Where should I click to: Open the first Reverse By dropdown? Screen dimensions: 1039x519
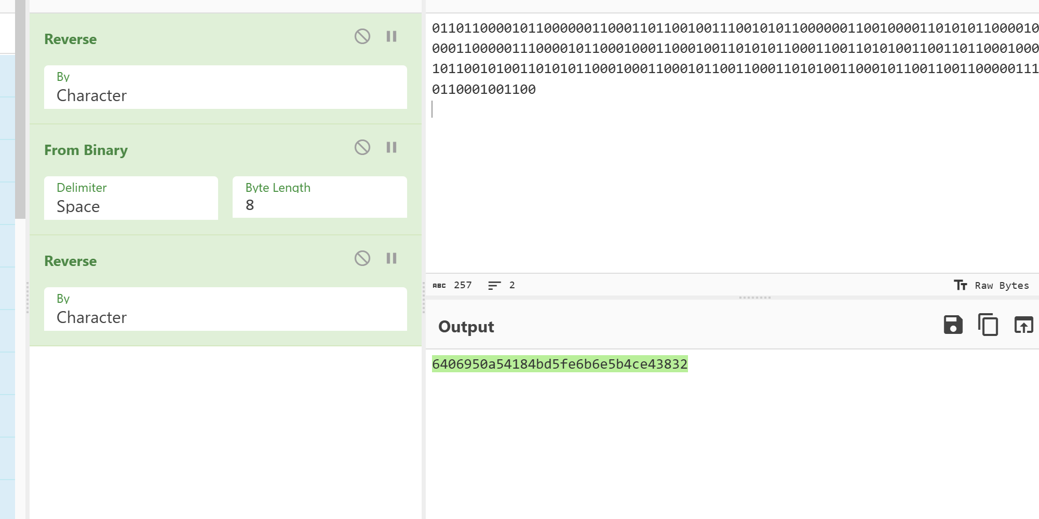pyautogui.click(x=225, y=88)
